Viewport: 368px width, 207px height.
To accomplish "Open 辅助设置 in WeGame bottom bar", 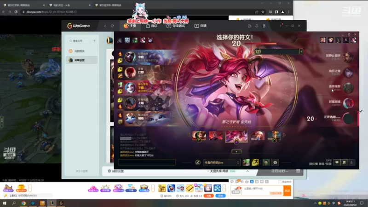I will click(116, 171).
